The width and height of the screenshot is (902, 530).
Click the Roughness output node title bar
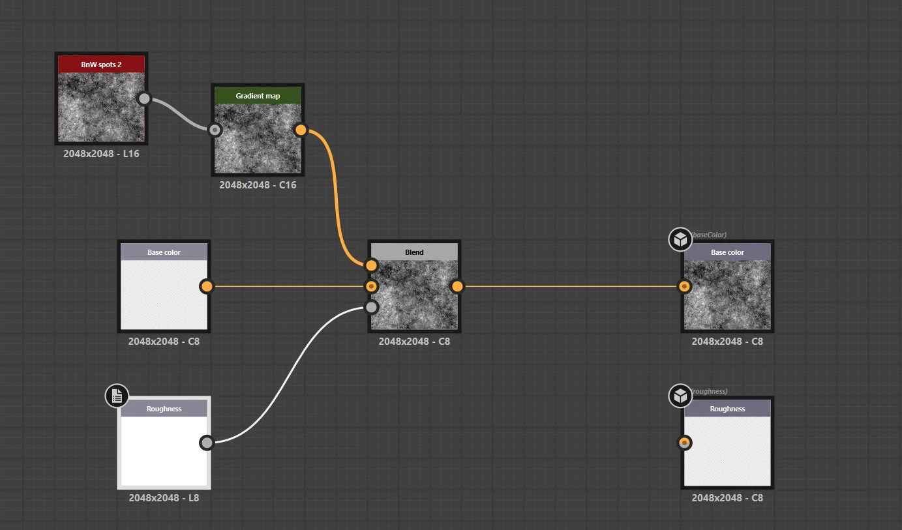click(x=727, y=409)
